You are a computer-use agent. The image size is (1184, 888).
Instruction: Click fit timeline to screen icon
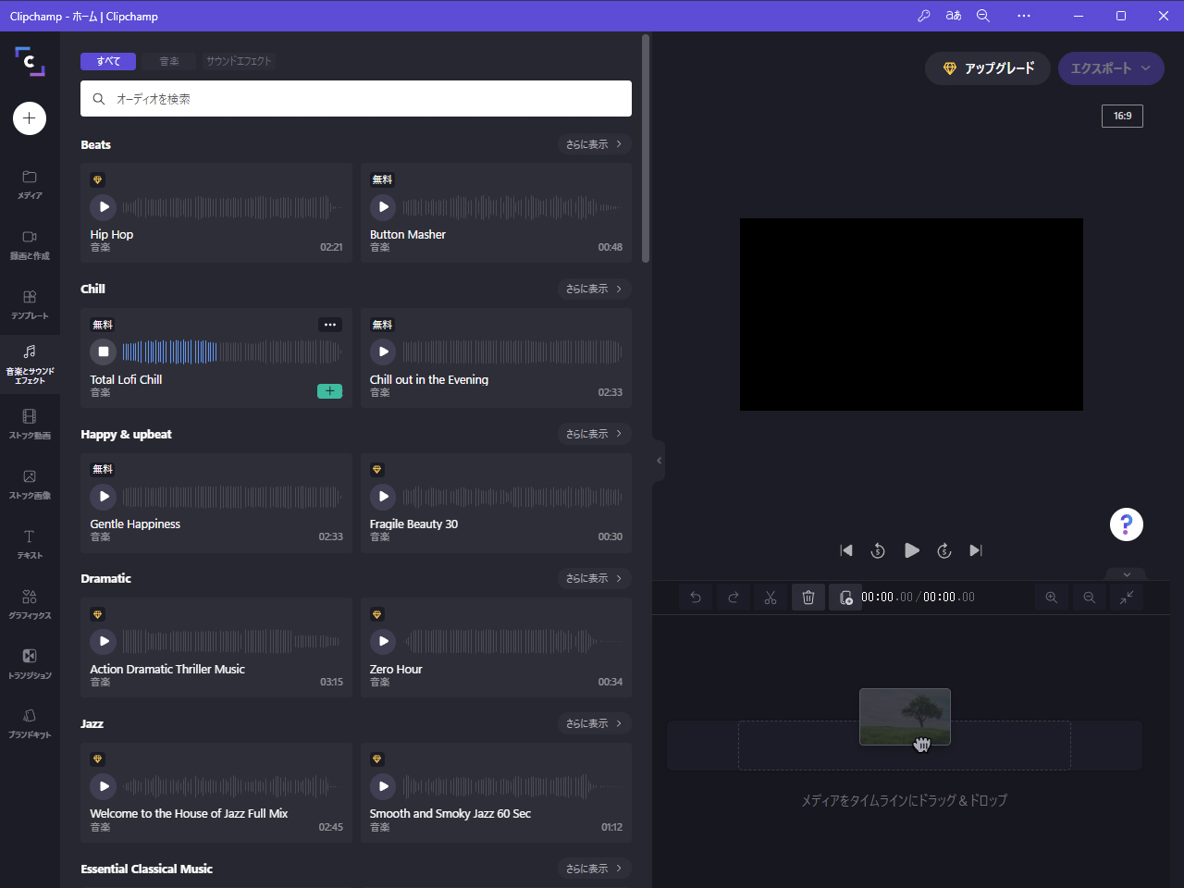click(x=1127, y=598)
